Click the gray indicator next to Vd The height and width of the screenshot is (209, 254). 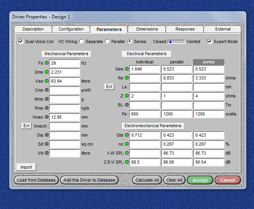(x=47, y=153)
